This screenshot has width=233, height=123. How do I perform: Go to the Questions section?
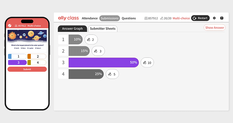pos(129,18)
